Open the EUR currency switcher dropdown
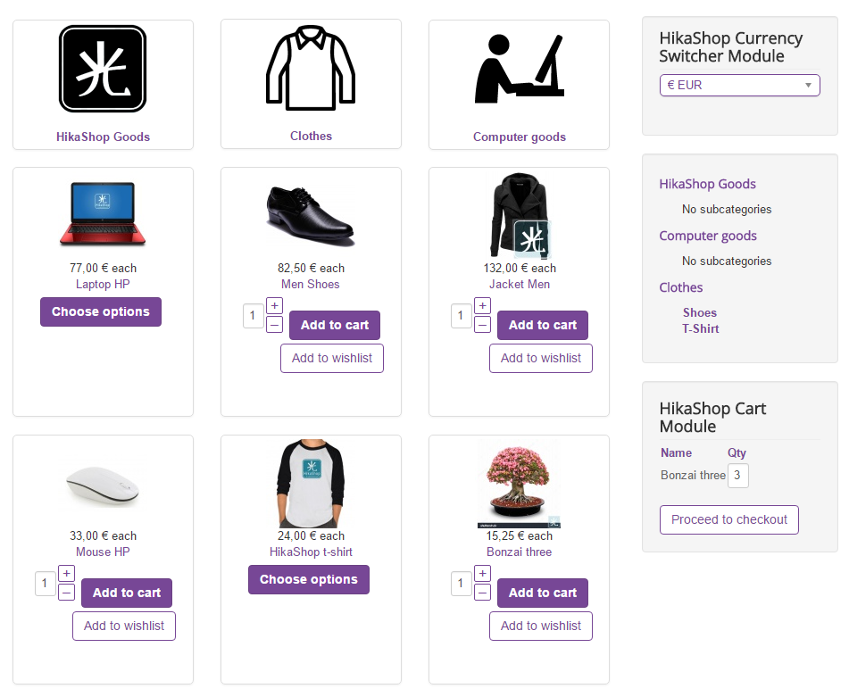 pyautogui.click(x=739, y=85)
